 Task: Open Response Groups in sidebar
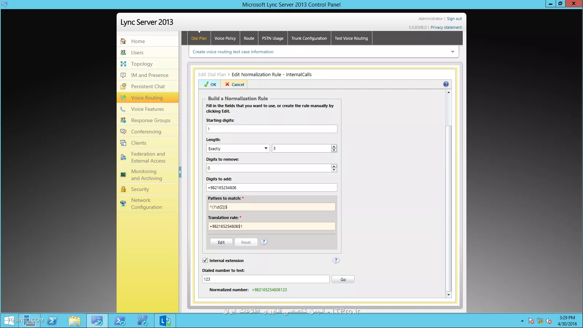coord(148,120)
